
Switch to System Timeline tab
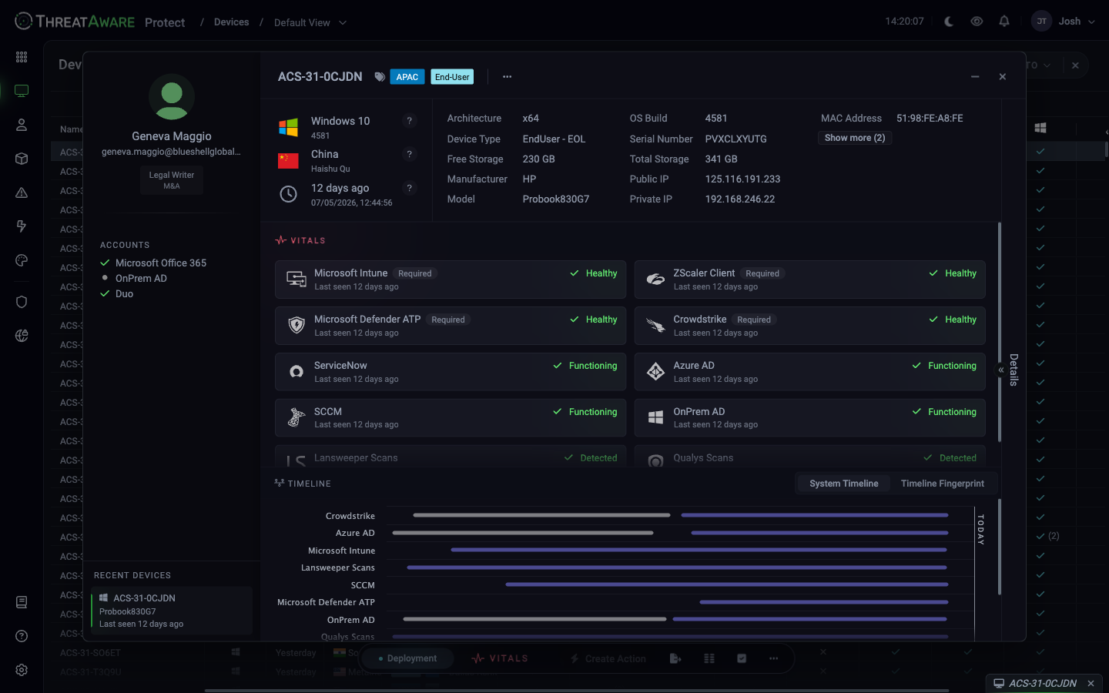844,484
